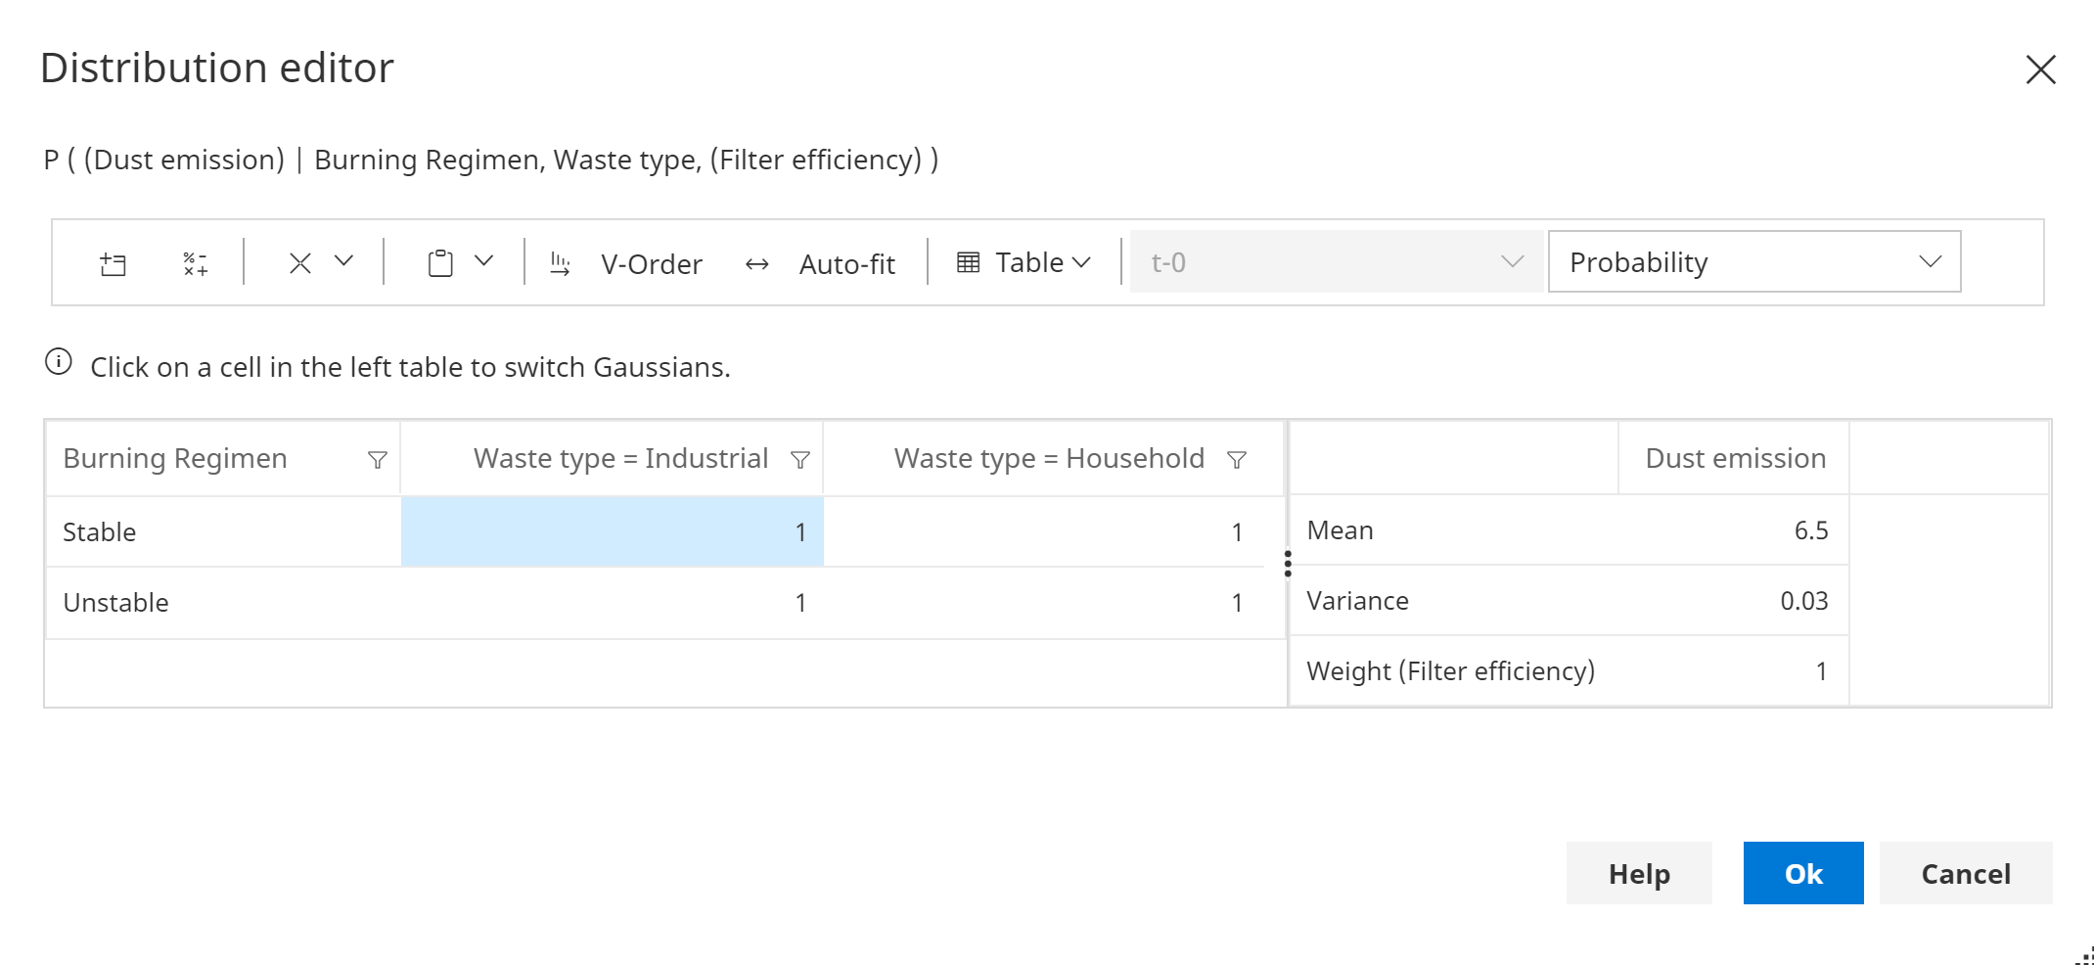
Task: Click the vertical splitter handle between tables
Action: [1288, 564]
